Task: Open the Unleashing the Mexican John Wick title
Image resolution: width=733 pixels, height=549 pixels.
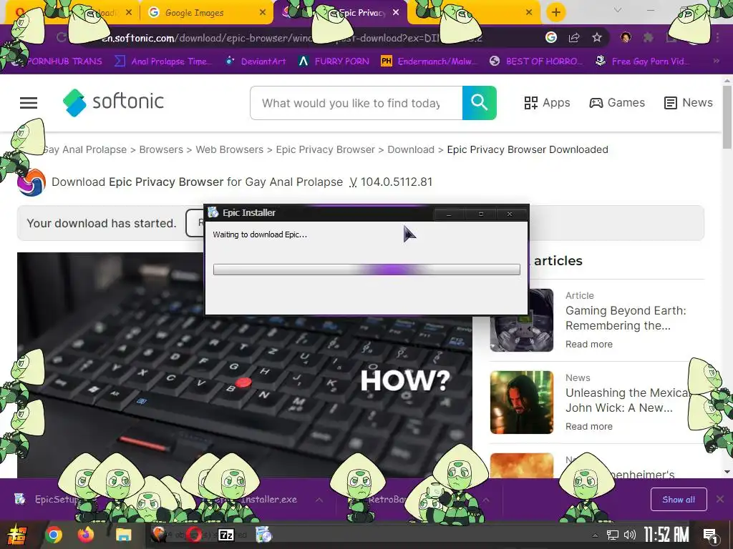Action: coord(626,400)
